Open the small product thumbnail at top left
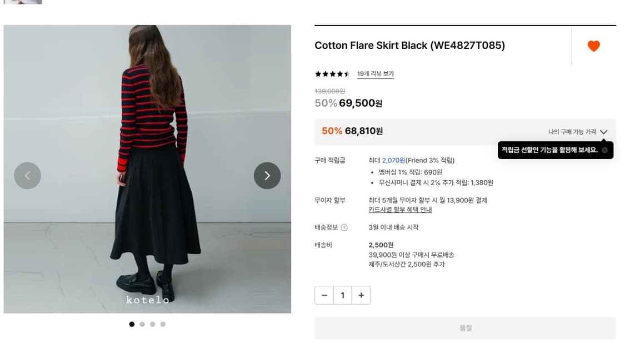The height and width of the screenshot is (357, 625). pyautogui.click(x=23, y=2)
